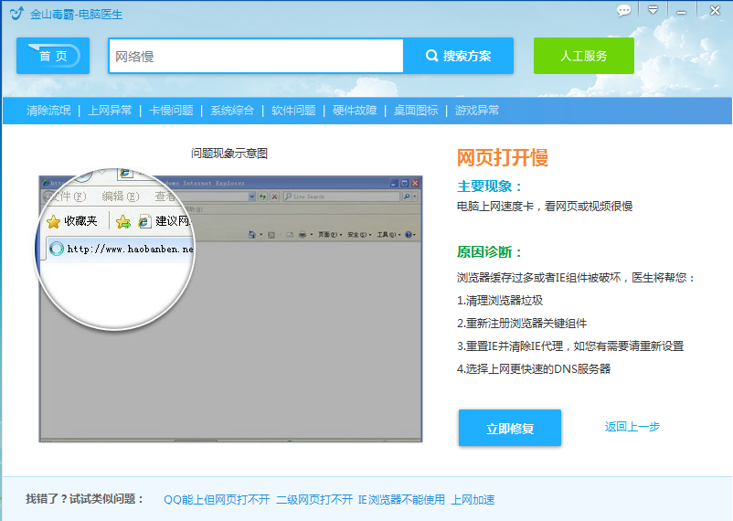Open the 桌面图标 category tab

416,111
